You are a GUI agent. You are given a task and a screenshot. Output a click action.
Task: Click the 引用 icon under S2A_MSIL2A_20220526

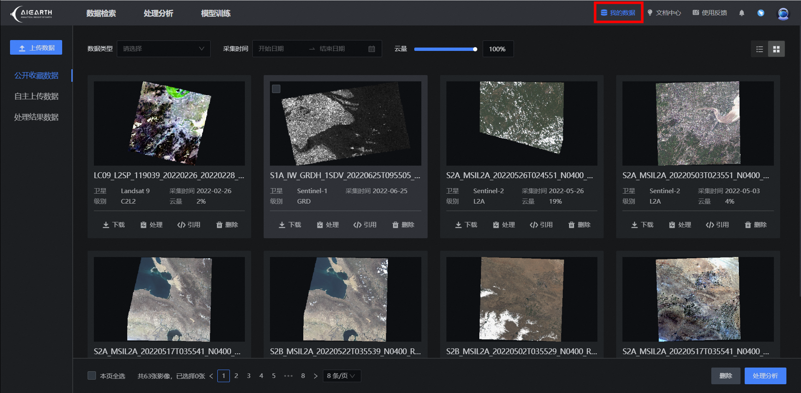click(541, 224)
